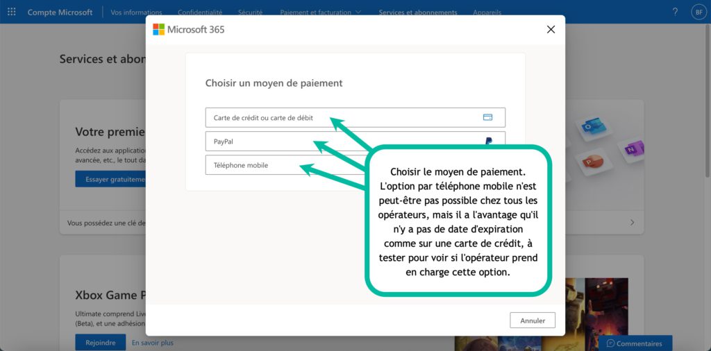
Task: Expand the product key row chevron
Action: point(632,223)
